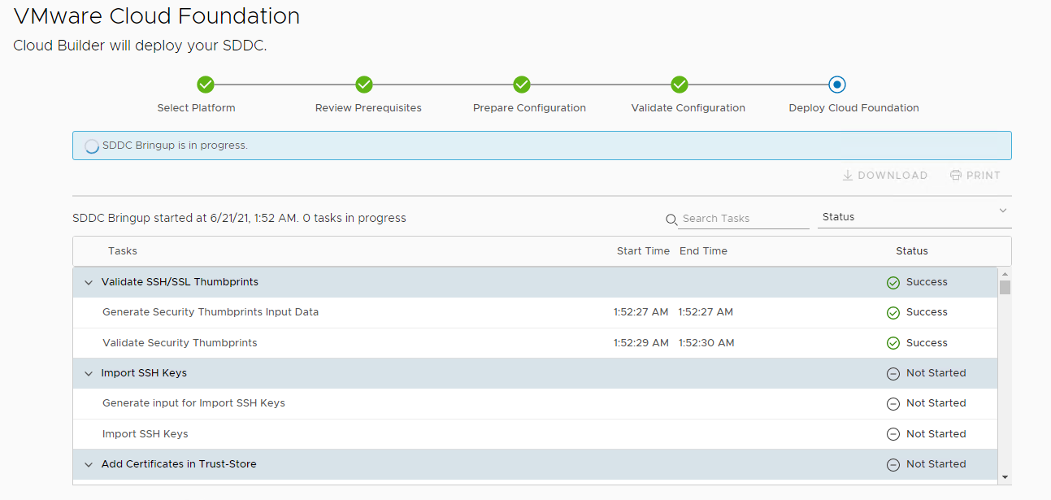Click the DOWNLOAD button

point(884,176)
